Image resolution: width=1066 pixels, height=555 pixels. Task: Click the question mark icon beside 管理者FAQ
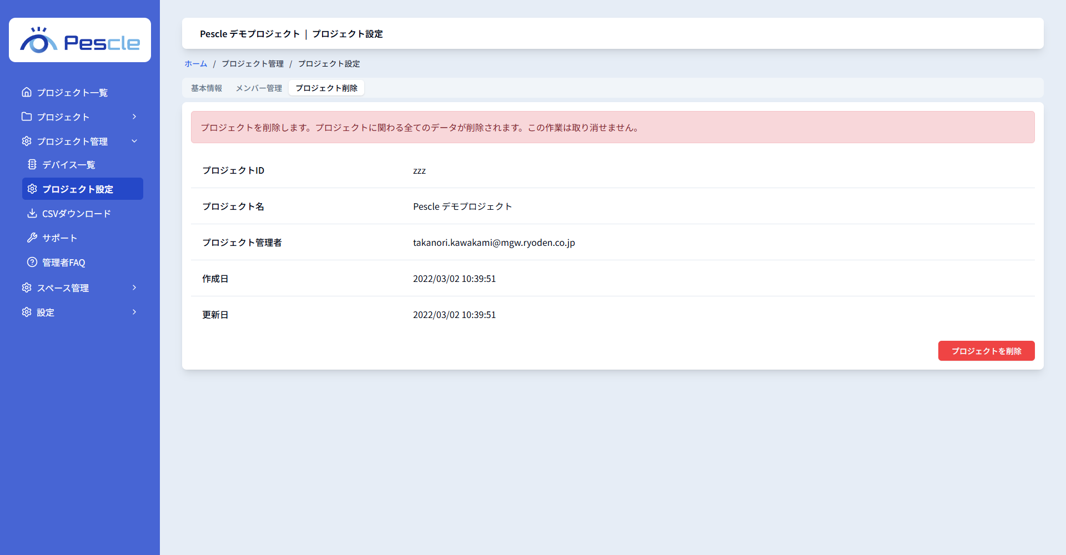coord(32,262)
